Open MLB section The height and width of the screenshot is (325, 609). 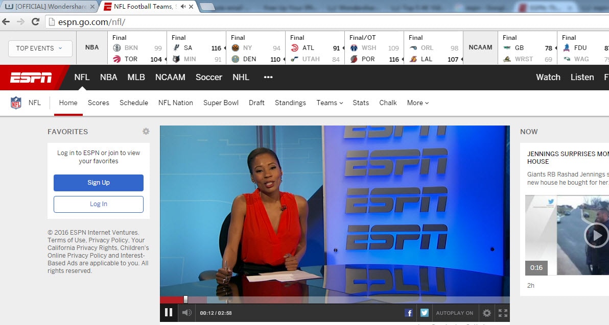(x=136, y=77)
